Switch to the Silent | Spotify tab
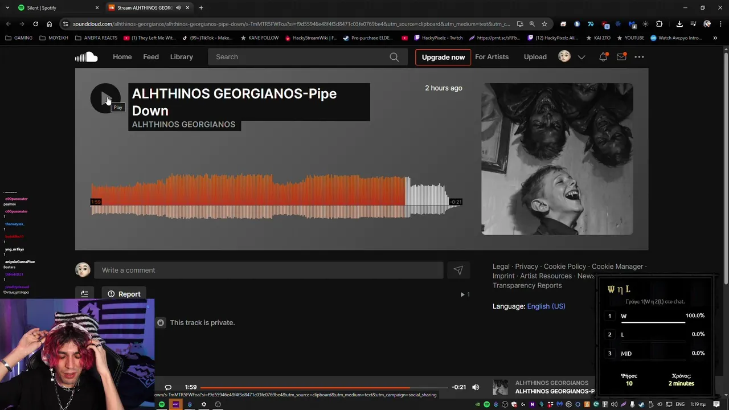The height and width of the screenshot is (410, 729). [x=59, y=7]
